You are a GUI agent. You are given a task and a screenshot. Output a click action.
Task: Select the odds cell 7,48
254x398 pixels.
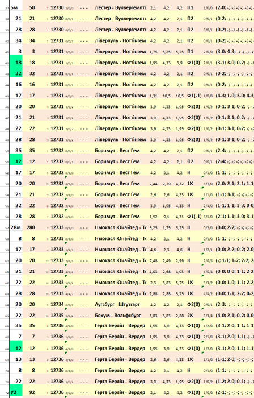pos(153,260)
